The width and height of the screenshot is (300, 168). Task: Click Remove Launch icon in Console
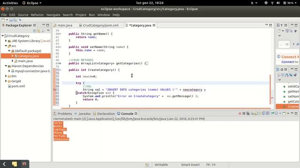(244, 113)
